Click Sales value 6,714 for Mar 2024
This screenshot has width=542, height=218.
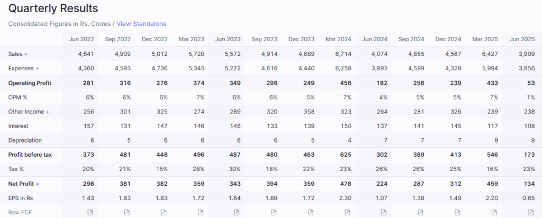click(x=343, y=54)
